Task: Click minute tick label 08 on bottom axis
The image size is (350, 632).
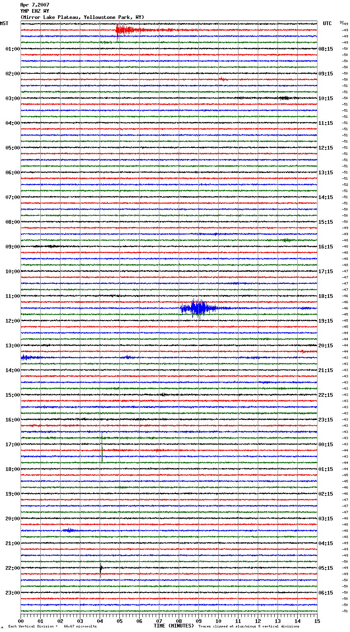Action: (x=179, y=621)
